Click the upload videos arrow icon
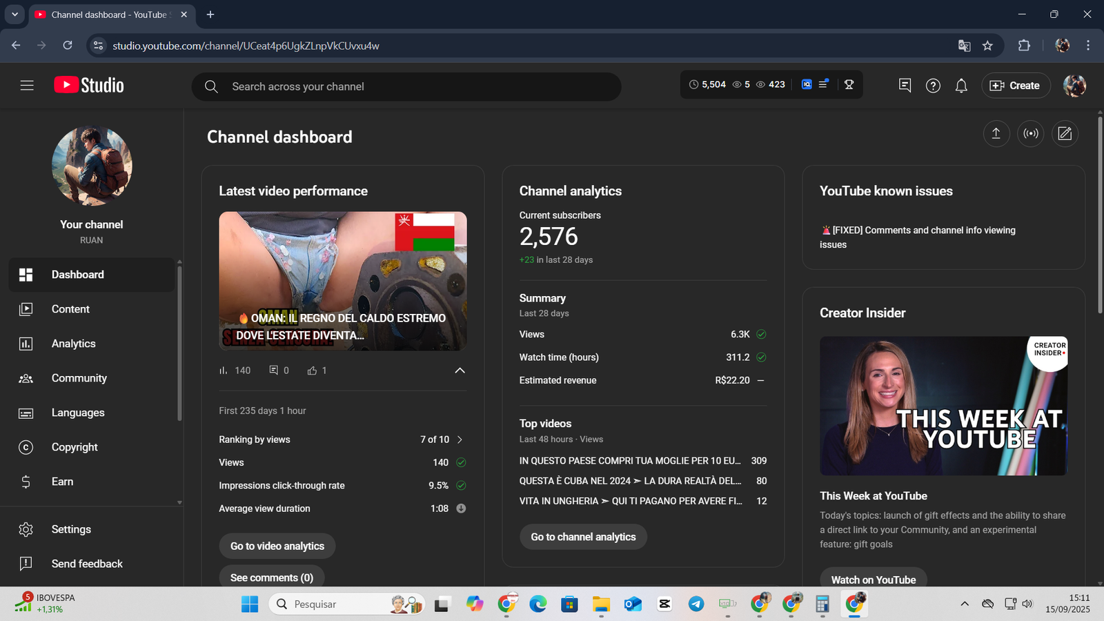The height and width of the screenshot is (621, 1104). 996,134
